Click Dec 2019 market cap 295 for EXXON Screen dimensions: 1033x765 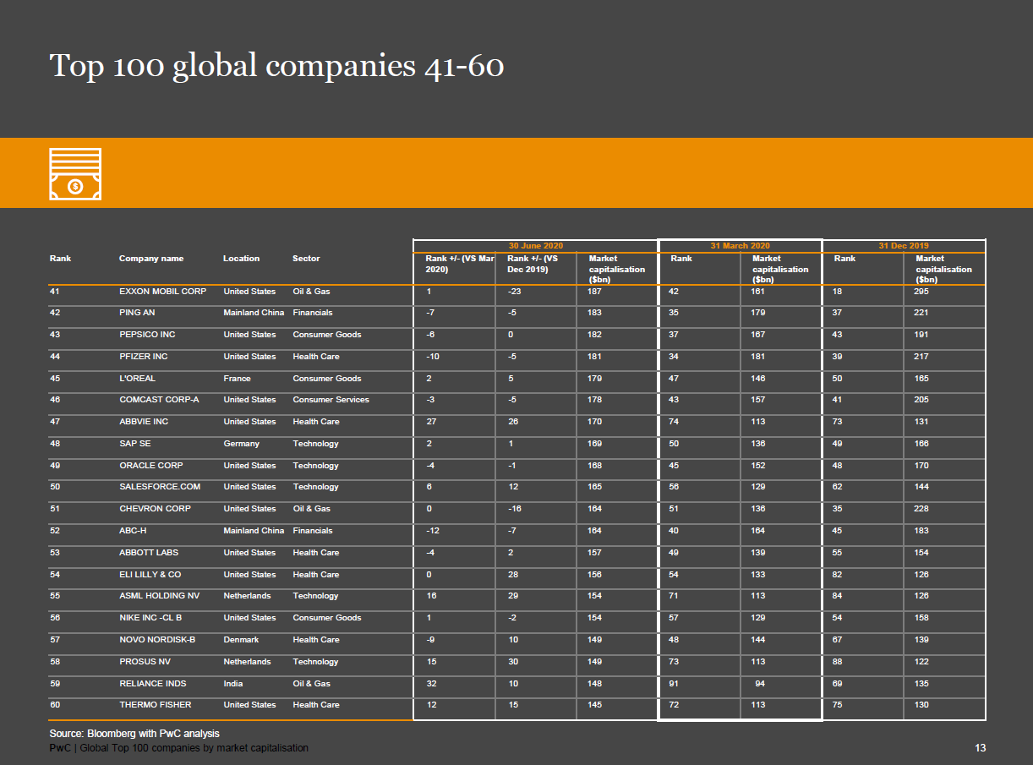coord(921,292)
